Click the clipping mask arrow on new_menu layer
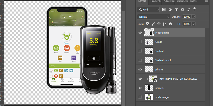The height and width of the screenshot is (106, 213). tap(147, 79)
